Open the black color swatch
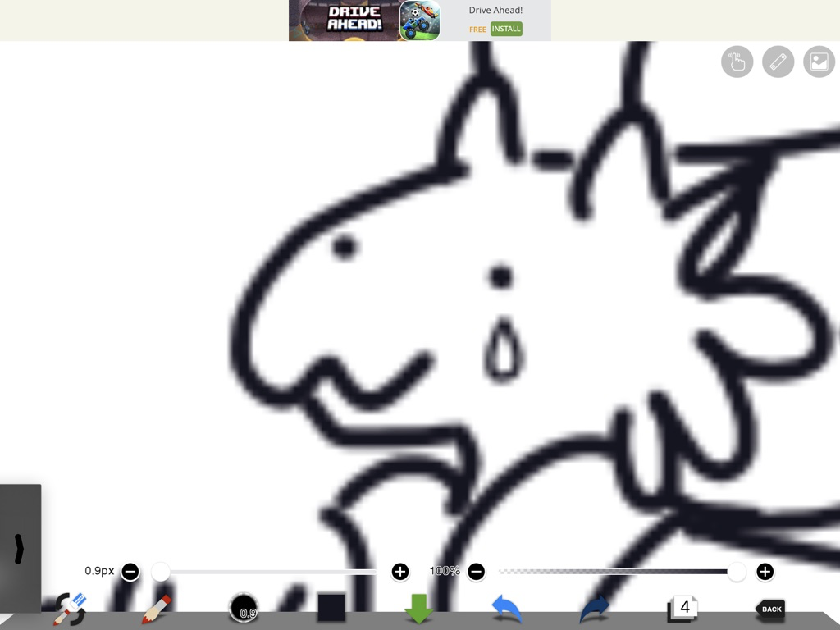 pyautogui.click(x=331, y=608)
